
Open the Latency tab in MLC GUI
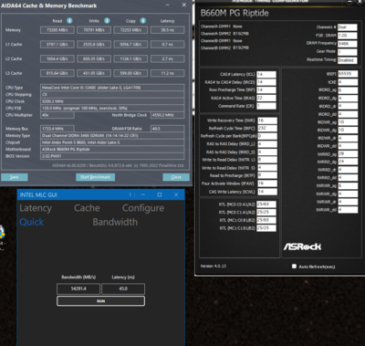pos(36,208)
